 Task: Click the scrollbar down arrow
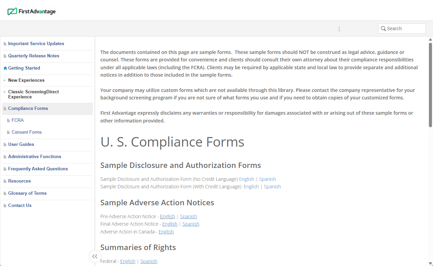[x=430, y=263]
